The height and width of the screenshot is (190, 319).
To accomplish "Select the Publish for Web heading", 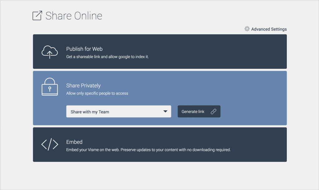I will coord(84,49).
